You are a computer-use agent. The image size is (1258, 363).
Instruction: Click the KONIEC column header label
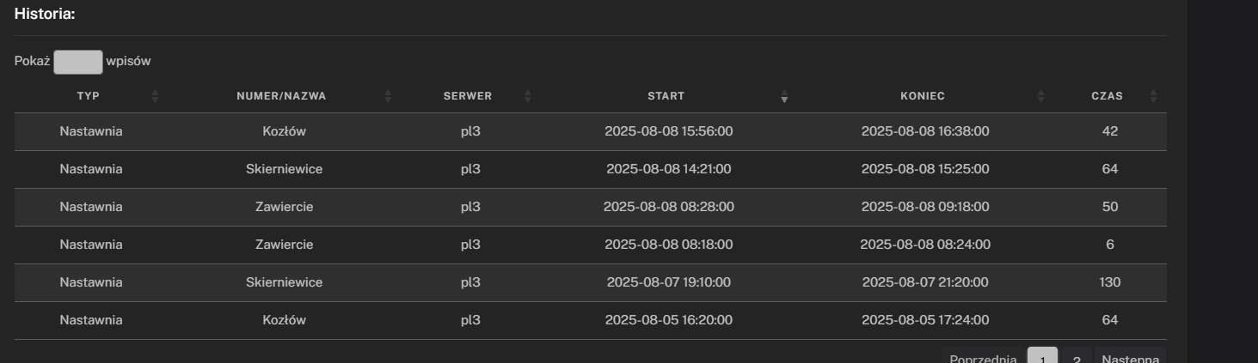click(923, 96)
